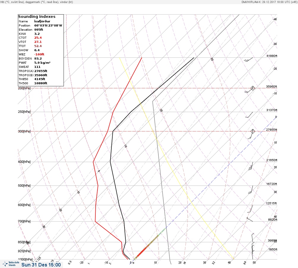Click the 21650ft height label
Screen dimensions: 298x268
pyautogui.click(x=272, y=160)
